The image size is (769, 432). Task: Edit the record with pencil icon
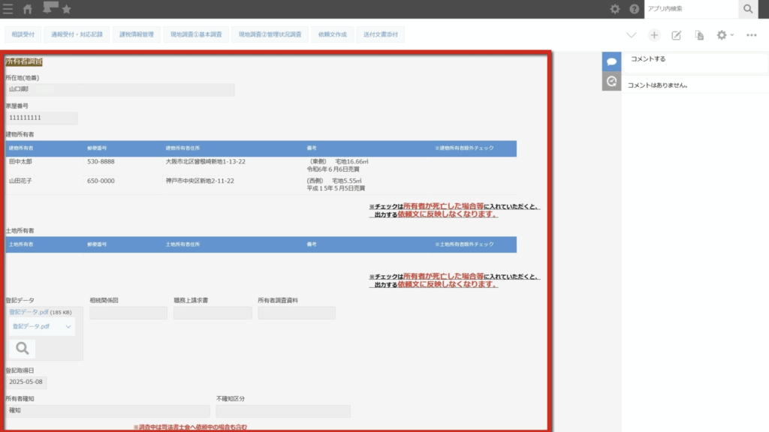(677, 35)
